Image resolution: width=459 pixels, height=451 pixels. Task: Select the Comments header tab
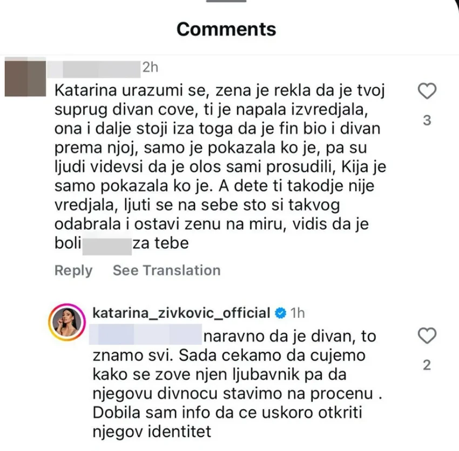pos(226,29)
